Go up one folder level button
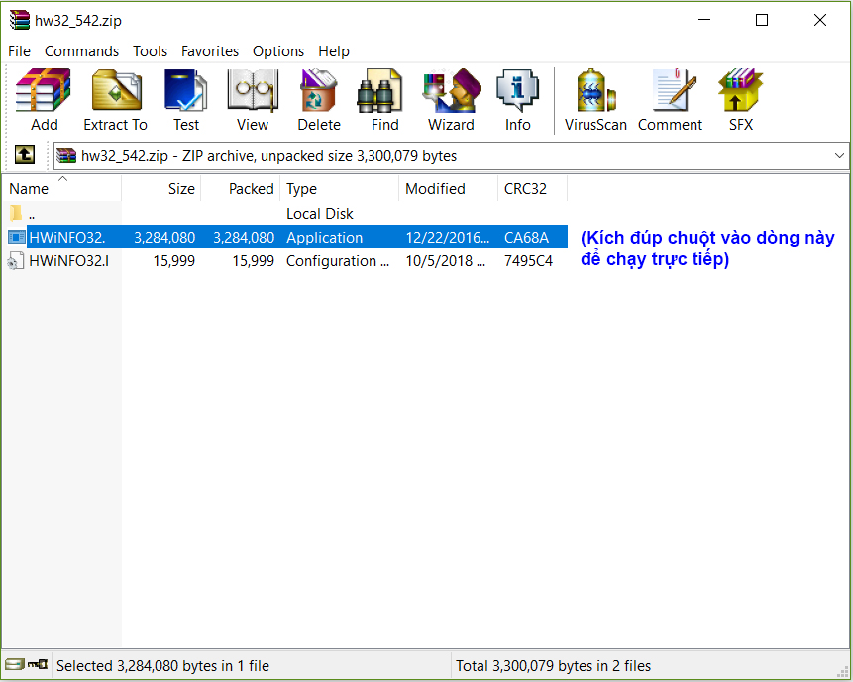The height and width of the screenshot is (682, 853). tap(25, 154)
